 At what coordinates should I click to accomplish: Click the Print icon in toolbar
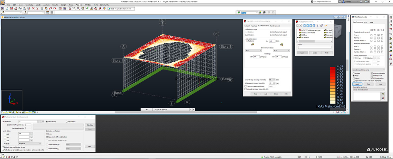[15, 8]
